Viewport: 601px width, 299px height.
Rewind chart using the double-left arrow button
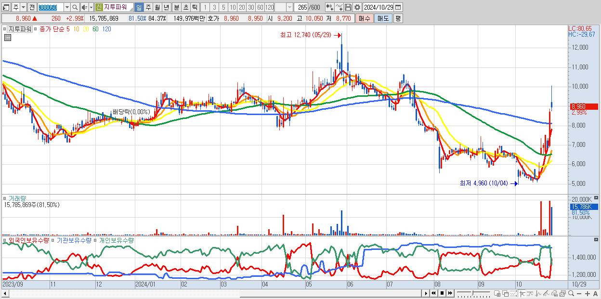point(434,293)
